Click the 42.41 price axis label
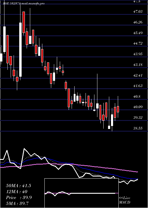The height and width of the screenshot is (208, 148). click(x=138, y=75)
